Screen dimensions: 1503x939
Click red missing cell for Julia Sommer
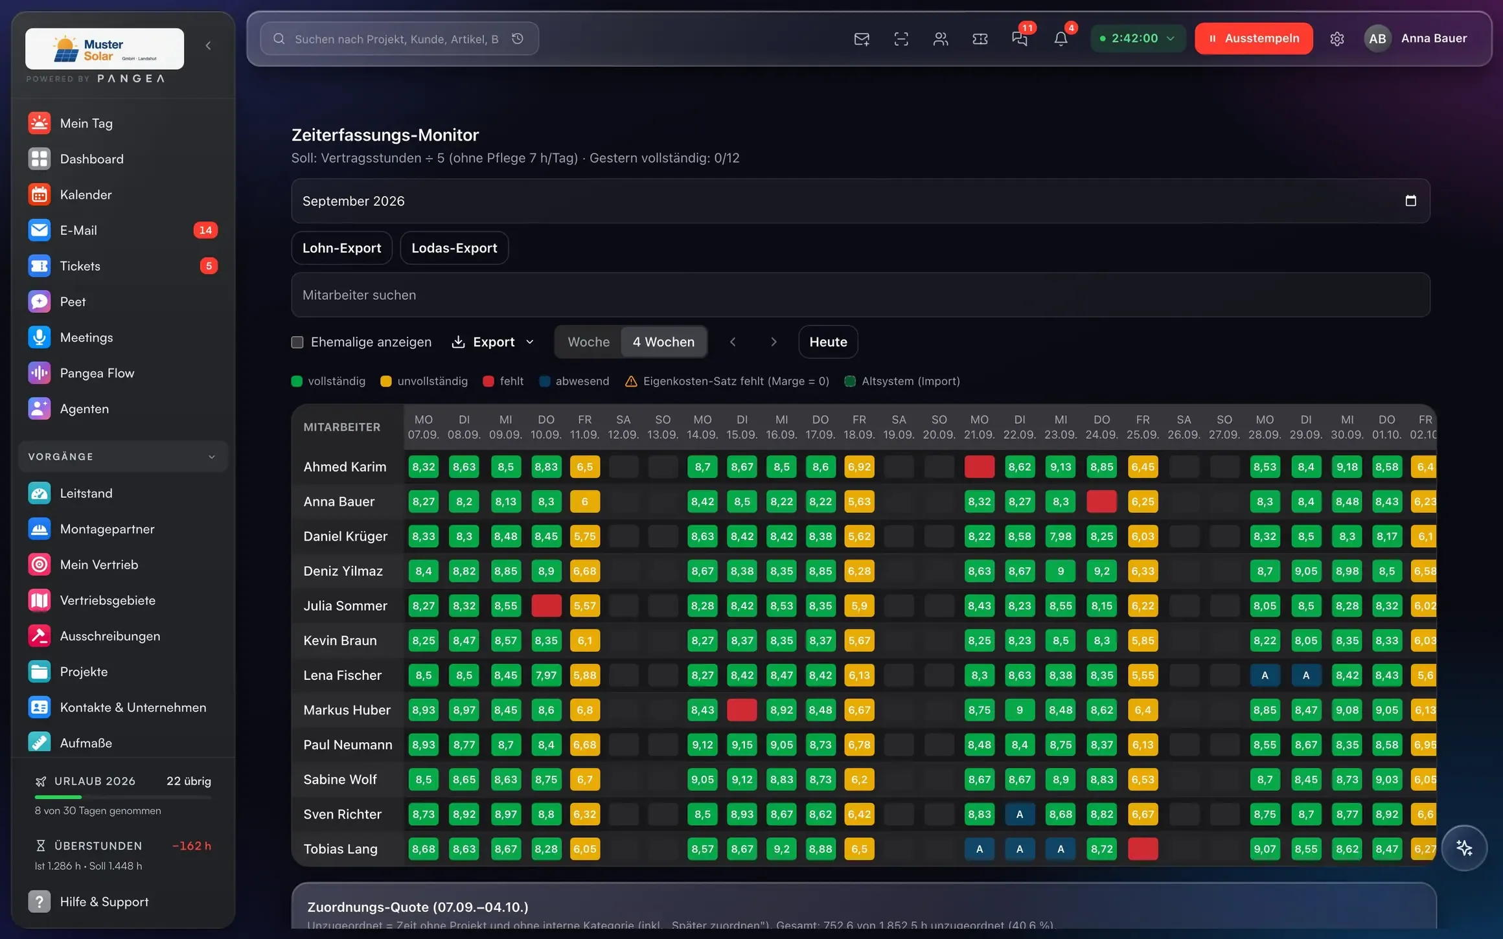point(546,605)
